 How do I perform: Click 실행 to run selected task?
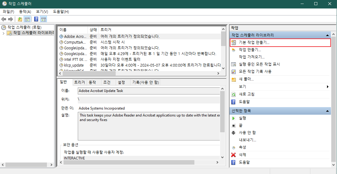pyautogui.click(x=243, y=118)
